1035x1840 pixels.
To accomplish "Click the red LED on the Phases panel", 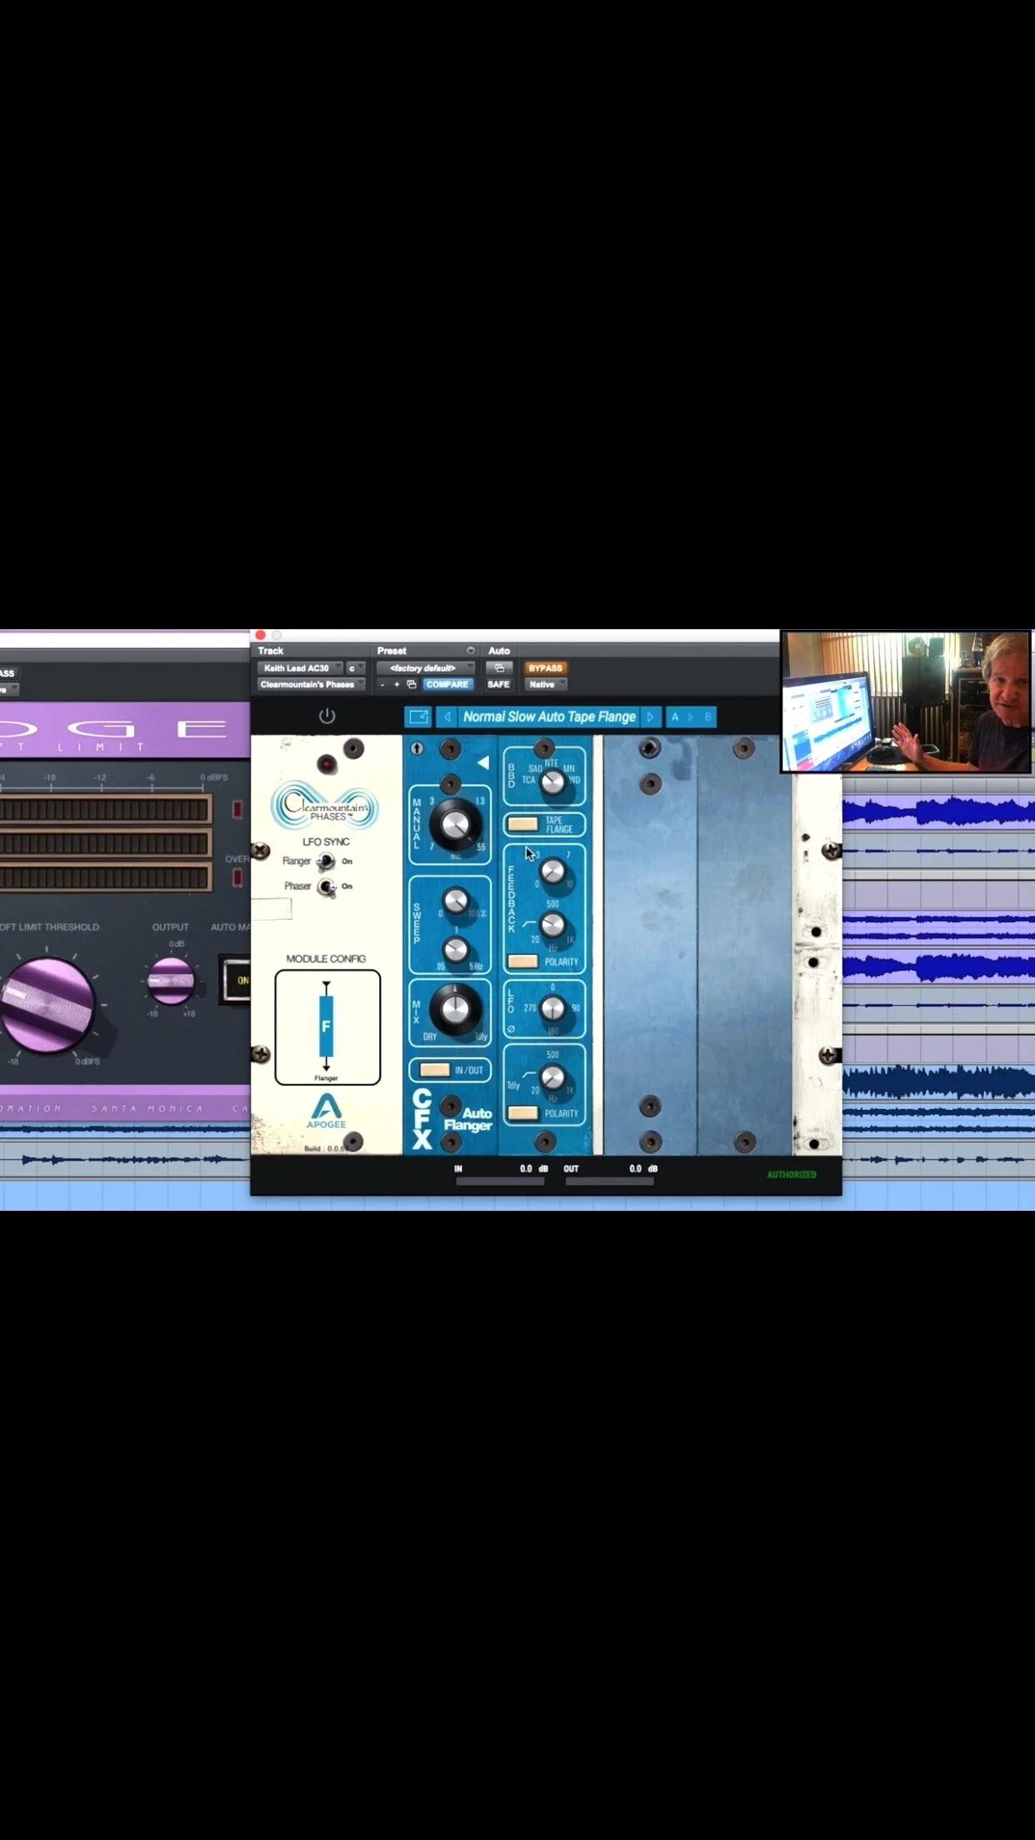I will pyautogui.click(x=327, y=763).
